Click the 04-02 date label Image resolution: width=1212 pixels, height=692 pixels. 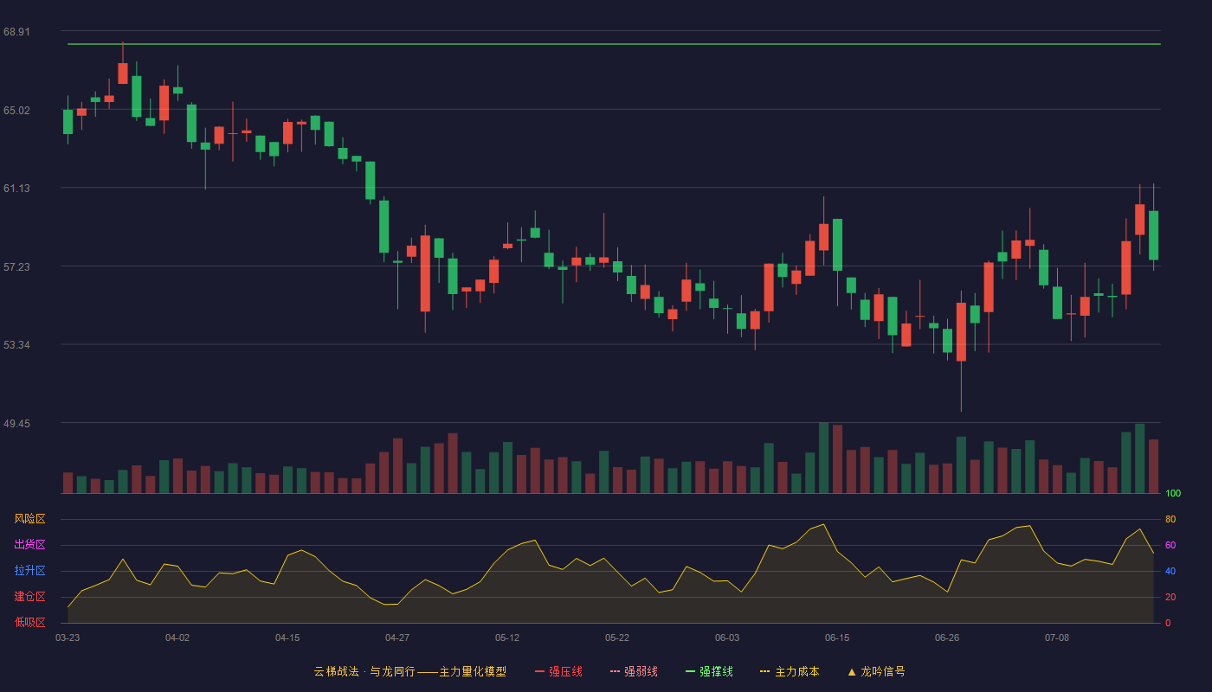(177, 638)
